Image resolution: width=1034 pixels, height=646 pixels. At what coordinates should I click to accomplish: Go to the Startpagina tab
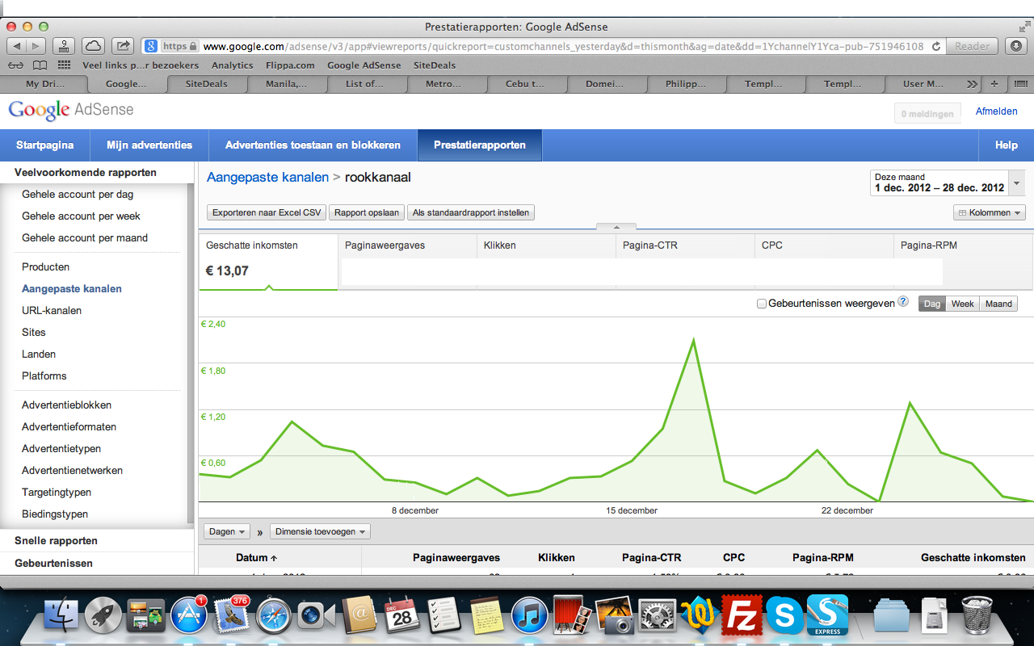click(x=44, y=145)
